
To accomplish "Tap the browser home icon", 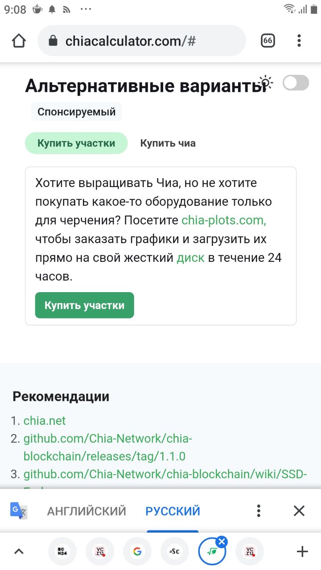I will coord(19,41).
